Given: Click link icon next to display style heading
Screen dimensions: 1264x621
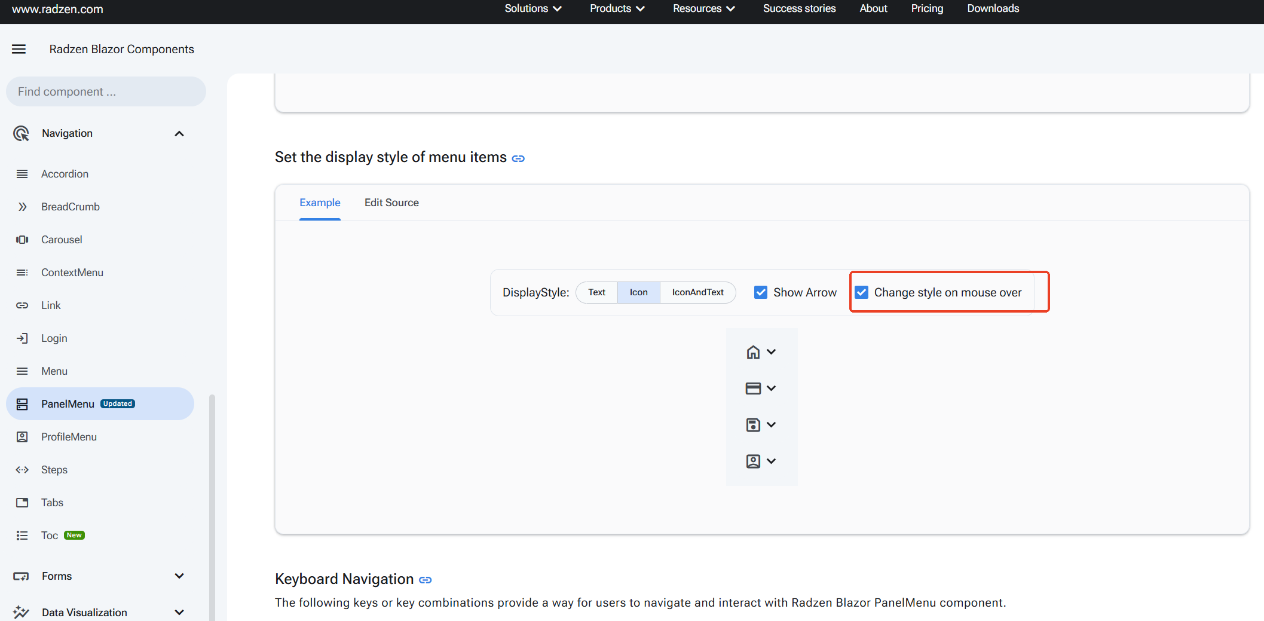Looking at the screenshot, I should [518, 158].
